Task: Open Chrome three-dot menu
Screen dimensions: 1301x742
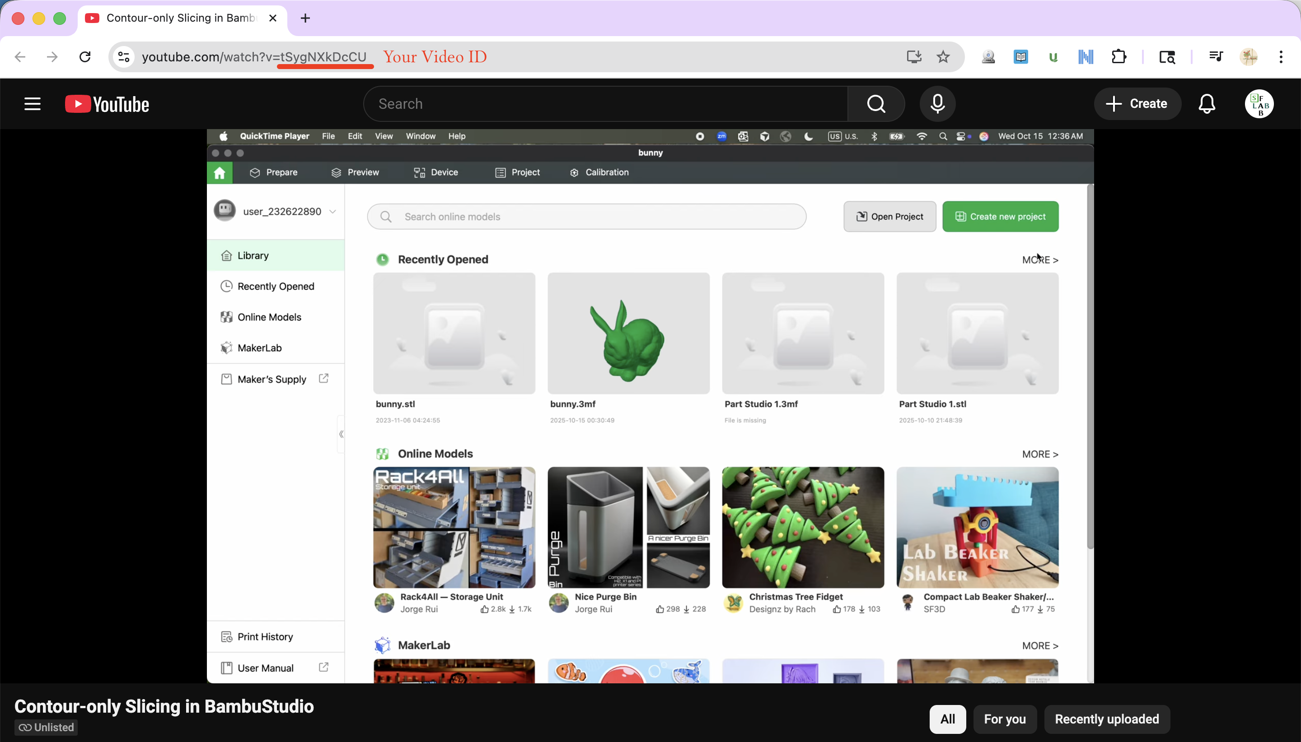Action: pos(1281,56)
